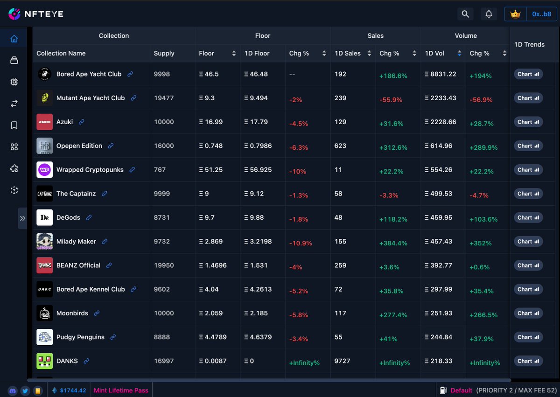Open Chart for Mutant Ape Yacht Club
The height and width of the screenshot is (397, 560).
[x=528, y=98]
